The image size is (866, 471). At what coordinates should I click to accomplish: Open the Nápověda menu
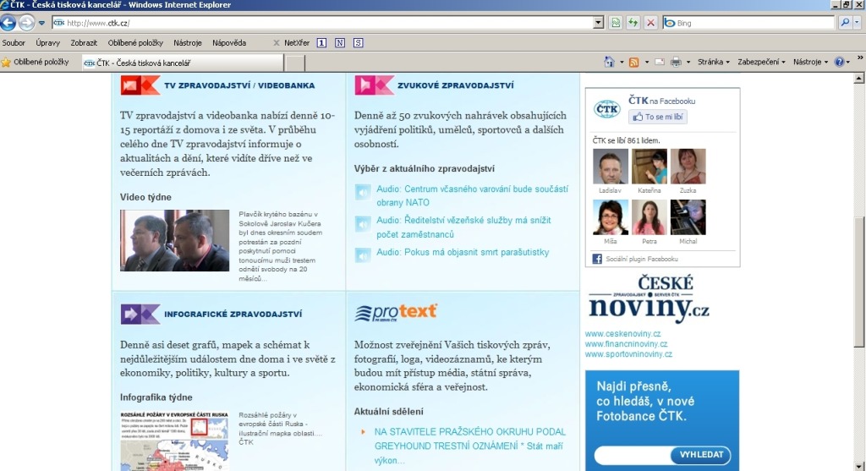tap(229, 42)
